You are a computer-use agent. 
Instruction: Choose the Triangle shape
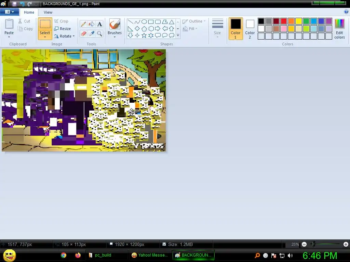click(172, 22)
